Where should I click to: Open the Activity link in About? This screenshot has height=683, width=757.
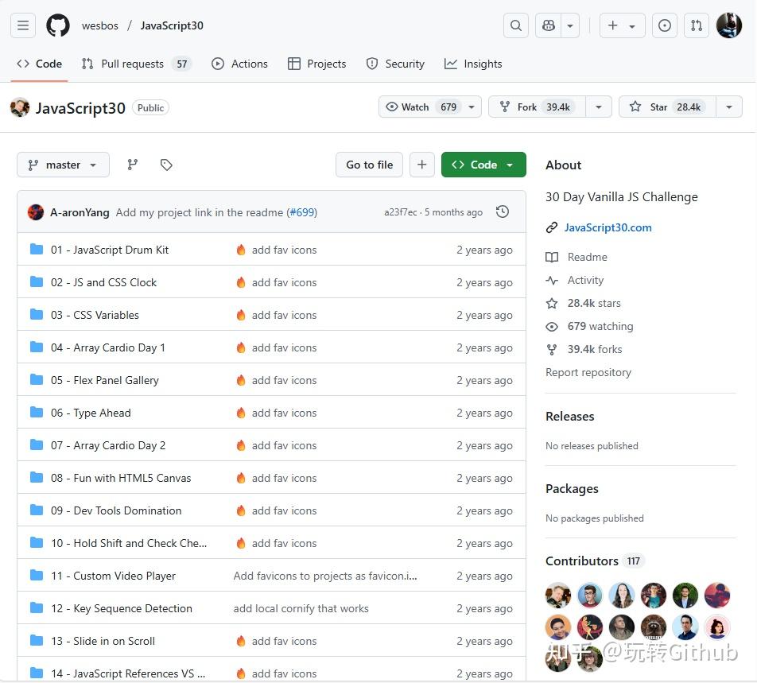pos(585,280)
